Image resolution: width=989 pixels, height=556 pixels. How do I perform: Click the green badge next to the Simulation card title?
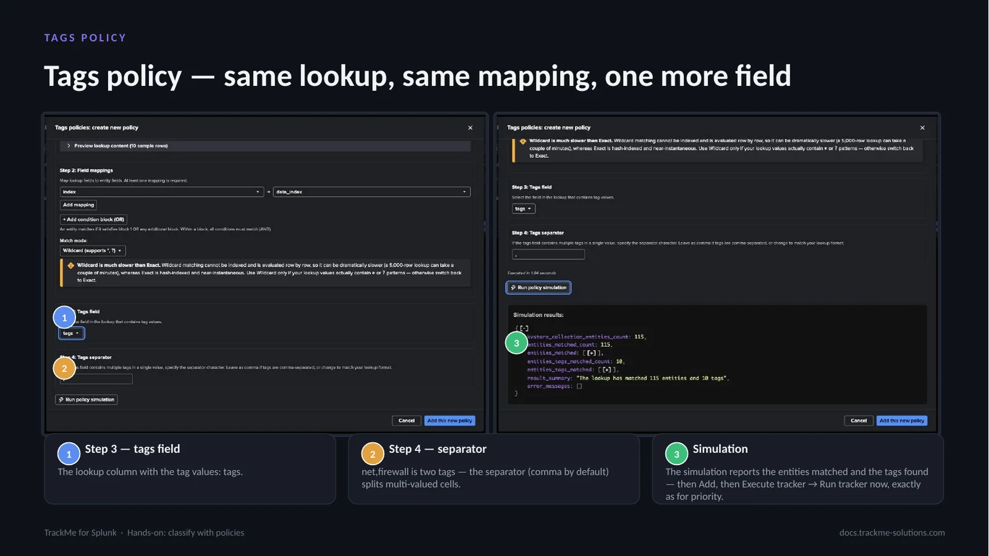pyautogui.click(x=676, y=453)
